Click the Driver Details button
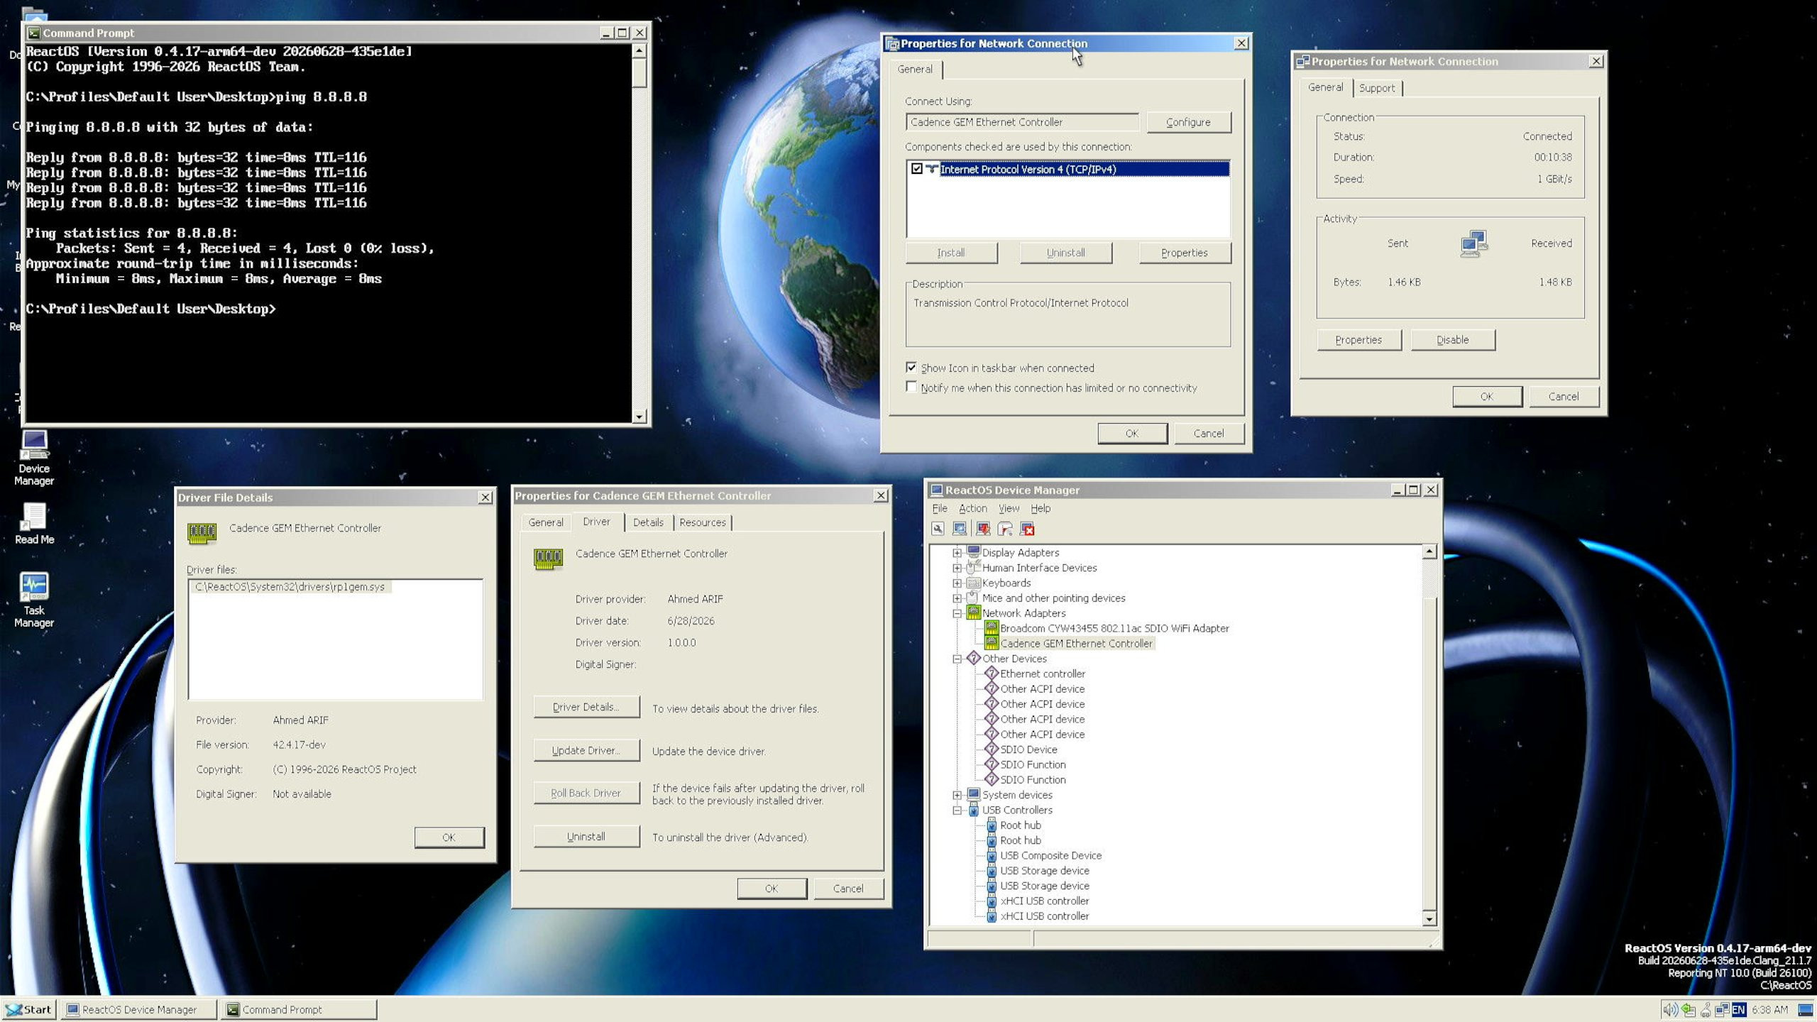Screen dimensions: 1817x1022 586,707
